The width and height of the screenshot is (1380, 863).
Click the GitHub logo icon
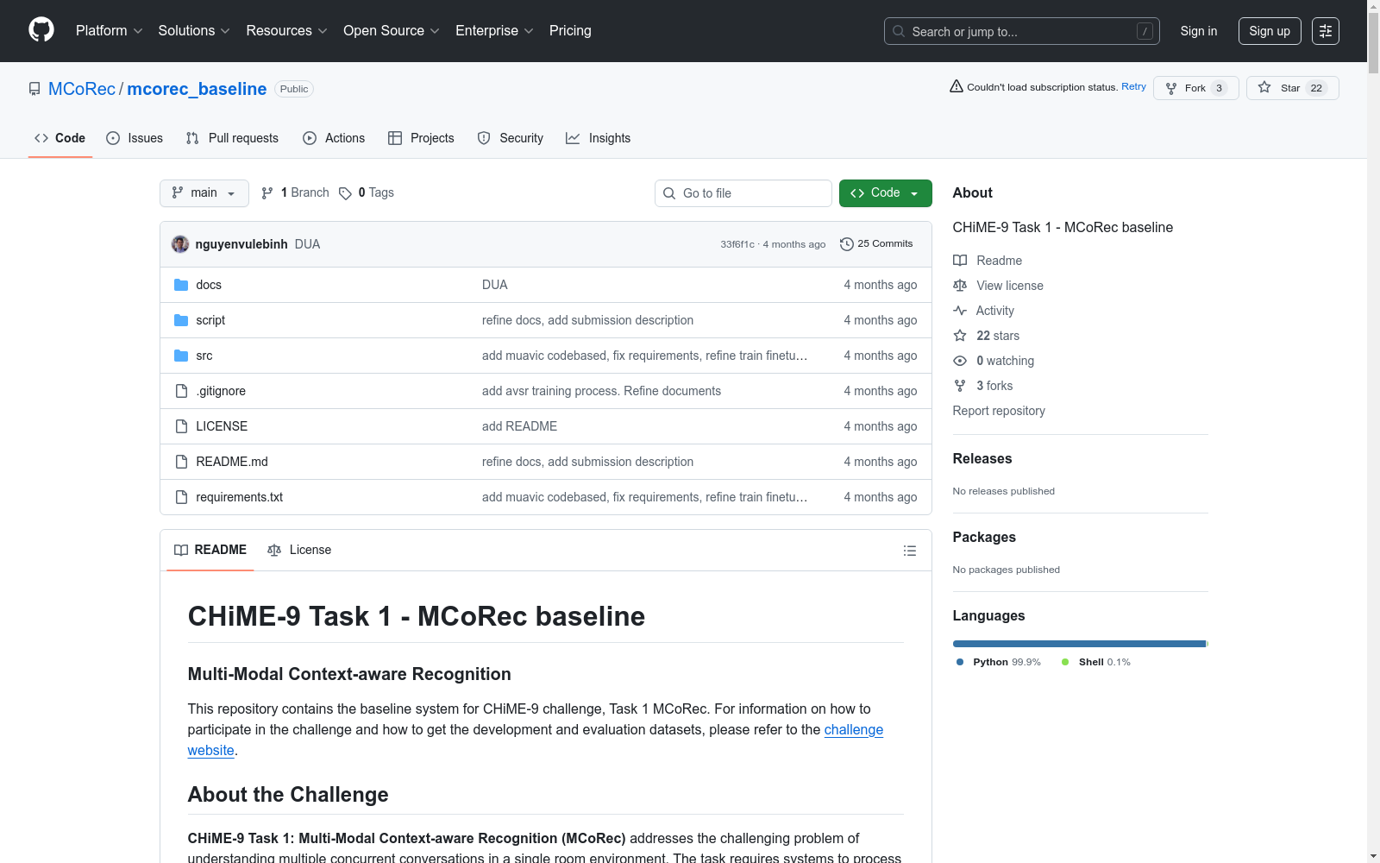click(x=41, y=30)
